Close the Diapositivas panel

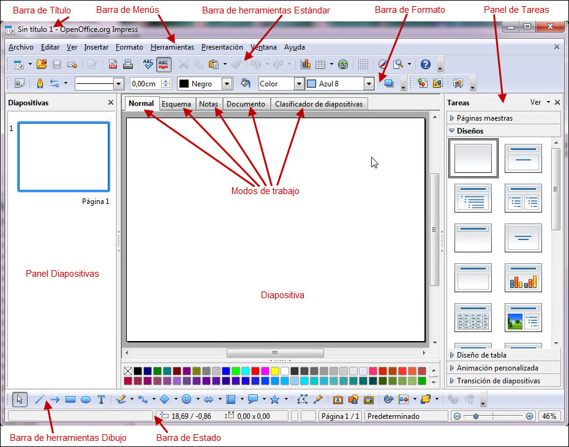click(111, 103)
